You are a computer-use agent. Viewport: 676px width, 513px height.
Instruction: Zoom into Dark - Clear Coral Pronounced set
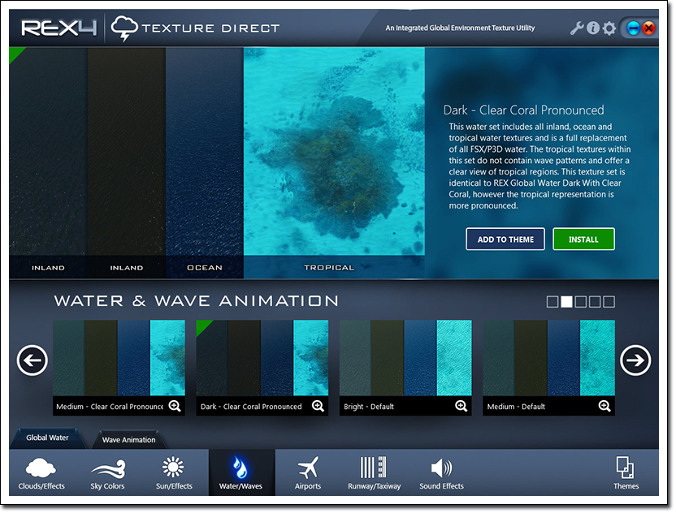(318, 406)
